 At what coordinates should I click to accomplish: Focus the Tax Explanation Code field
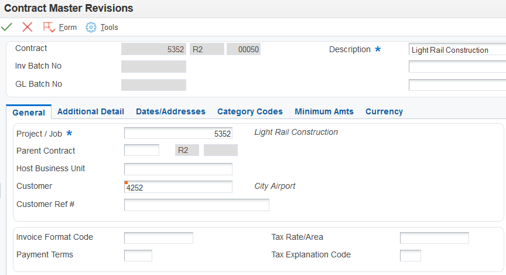tap(410, 256)
